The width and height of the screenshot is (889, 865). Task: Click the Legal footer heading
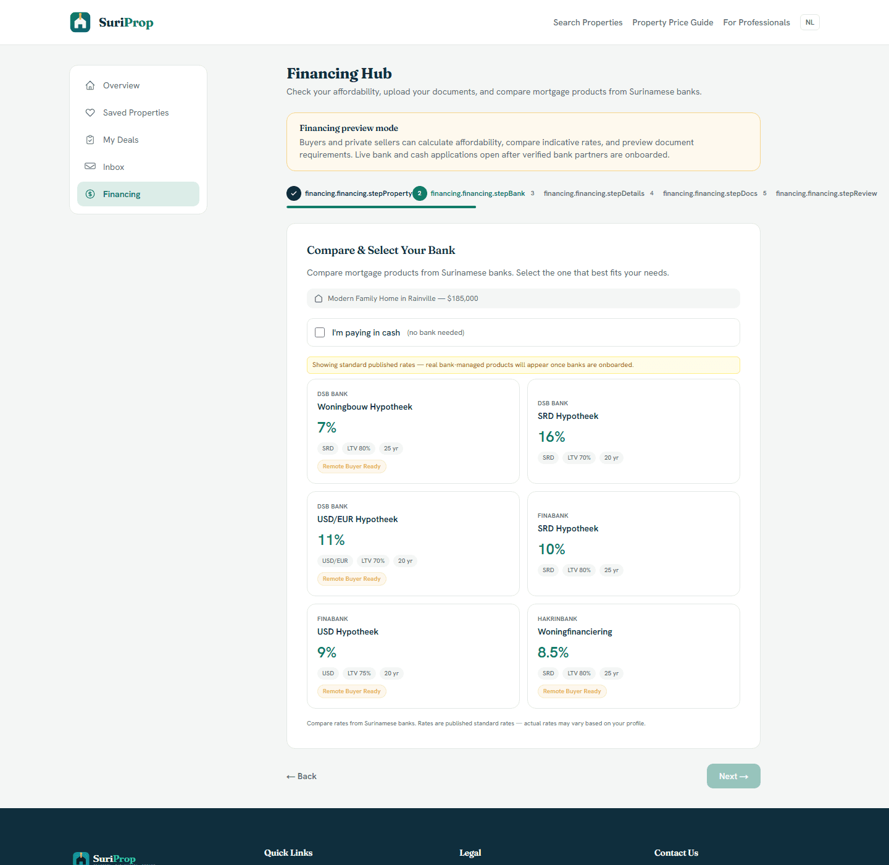(470, 853)
